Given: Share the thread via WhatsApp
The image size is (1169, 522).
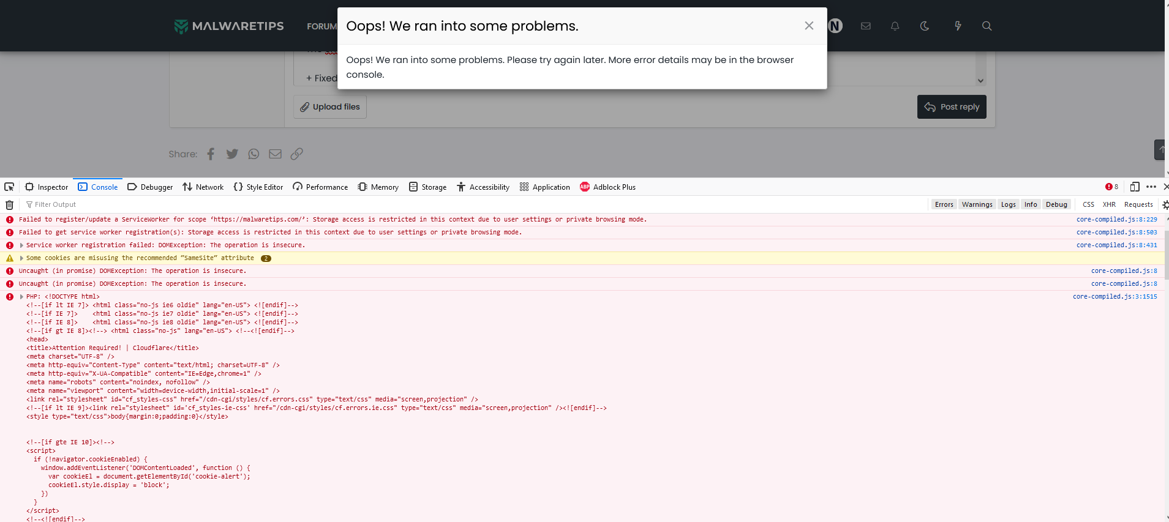Looking at the screenshot, I should 254,154.
